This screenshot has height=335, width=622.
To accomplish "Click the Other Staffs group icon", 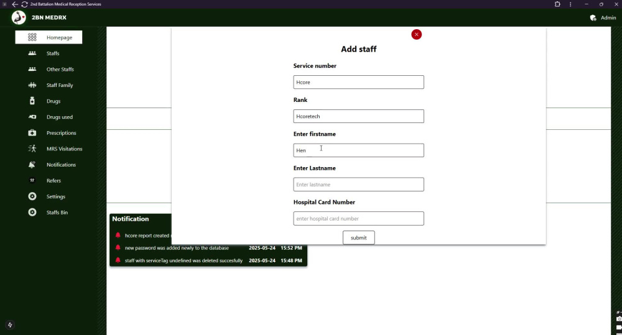I will pyautogui.click(x=32, y=69).
